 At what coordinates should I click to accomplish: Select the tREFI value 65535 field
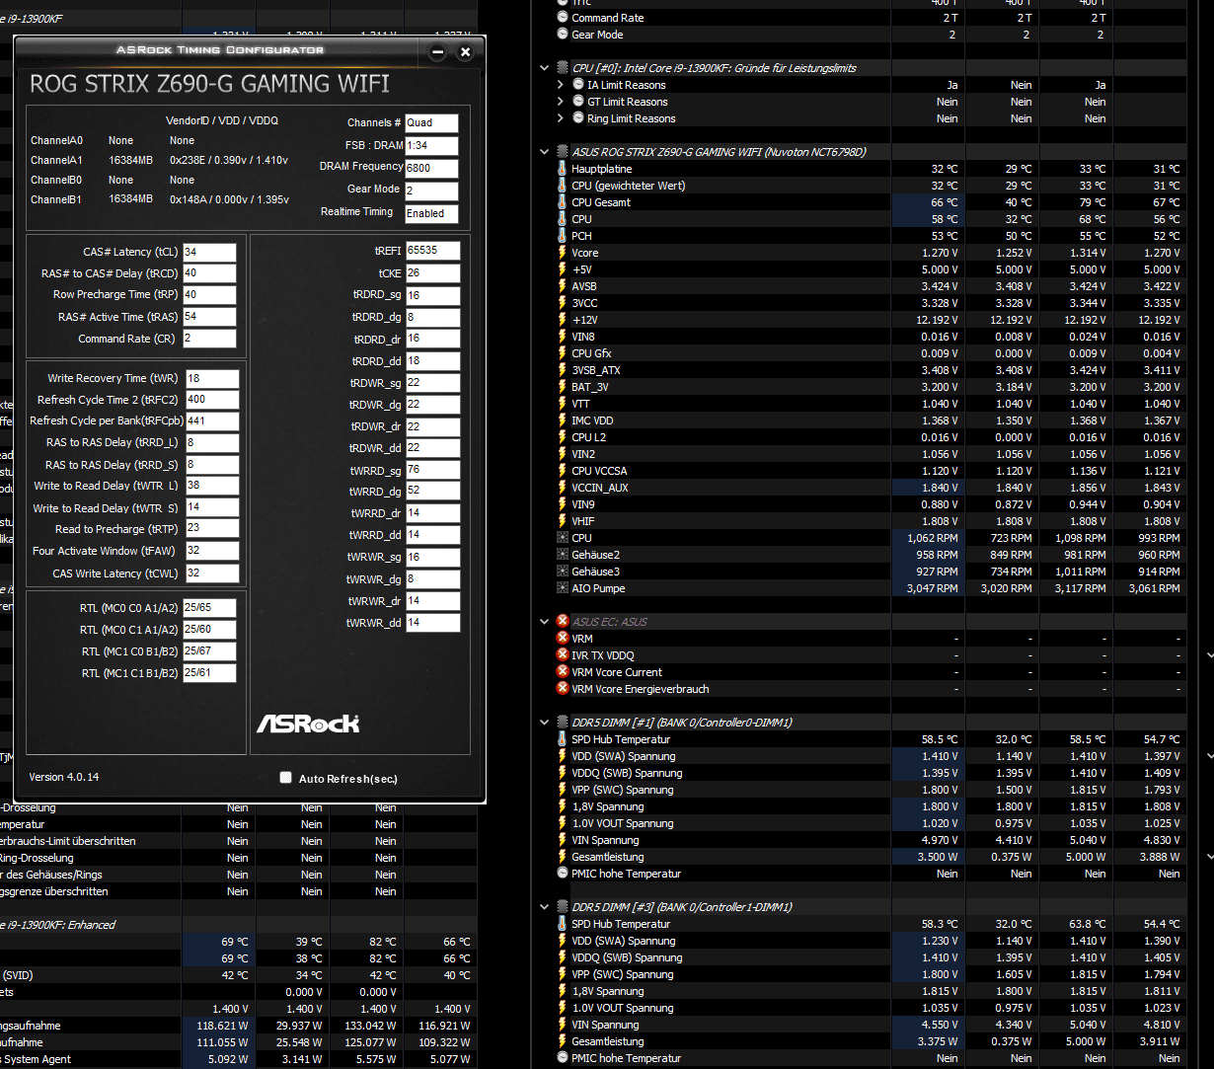(432, 251)
